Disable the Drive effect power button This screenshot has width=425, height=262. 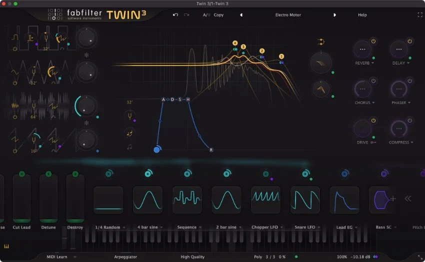373,120
